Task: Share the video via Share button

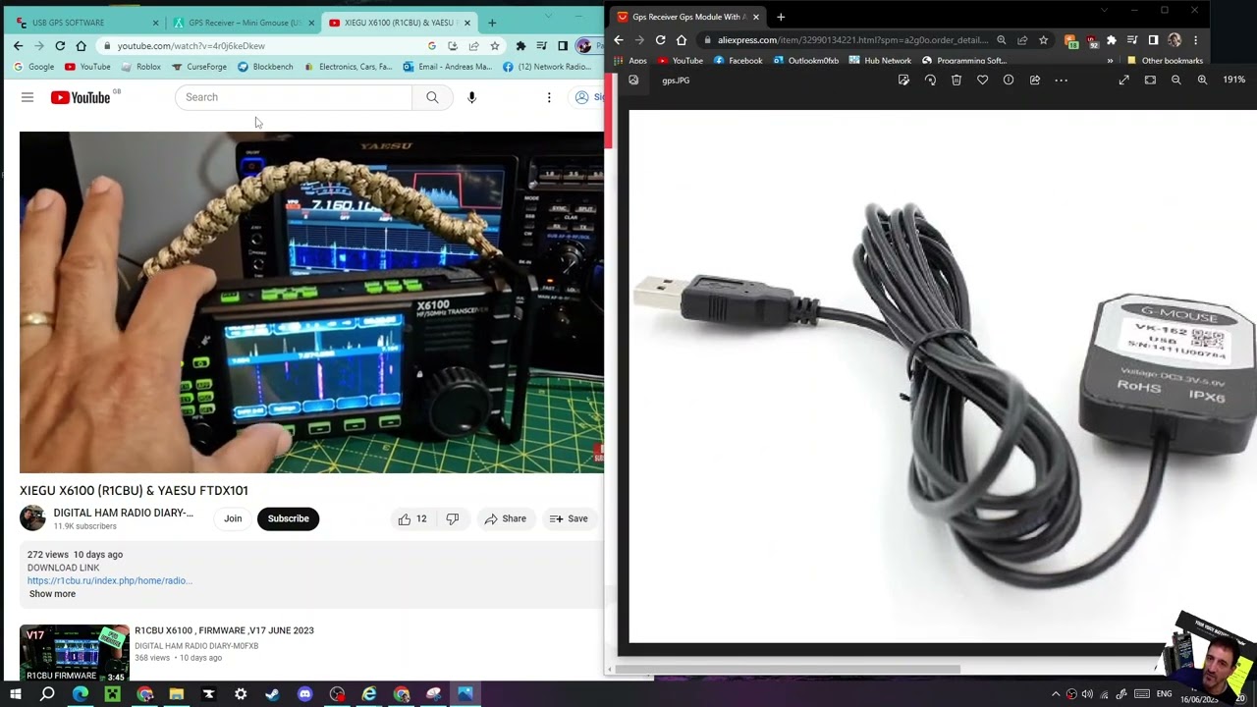Action: [505, 518]
